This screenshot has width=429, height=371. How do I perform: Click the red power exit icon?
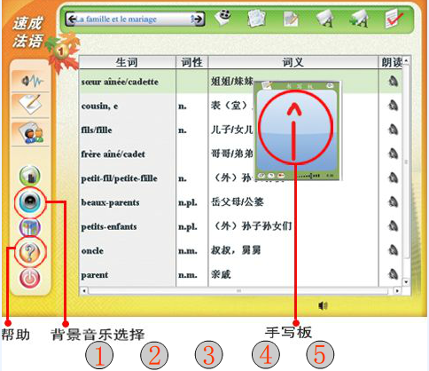coord(29,278)
